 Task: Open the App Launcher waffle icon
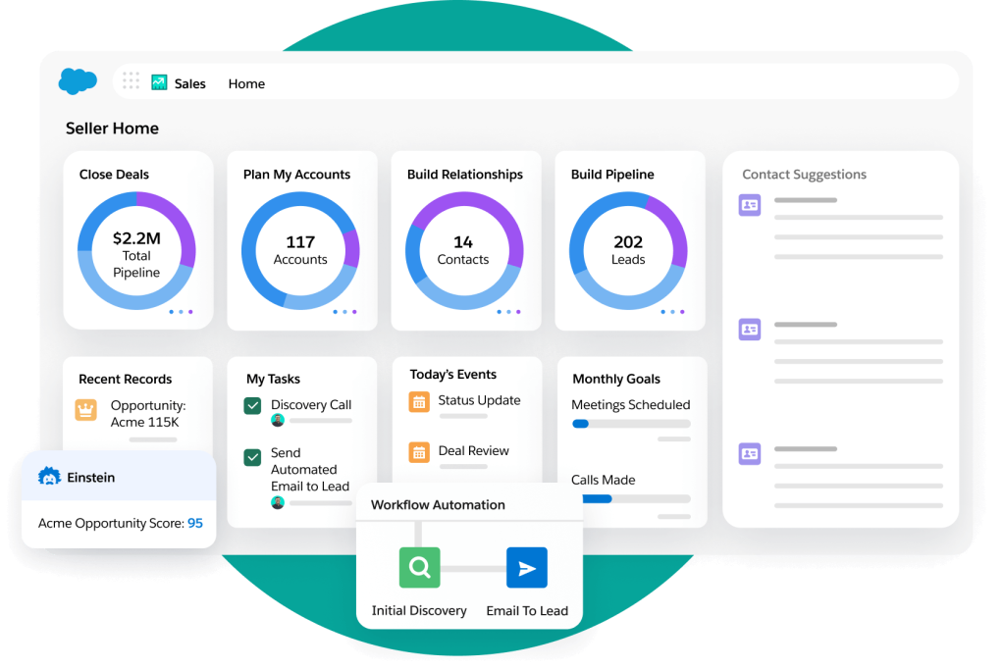coord(131,80)
